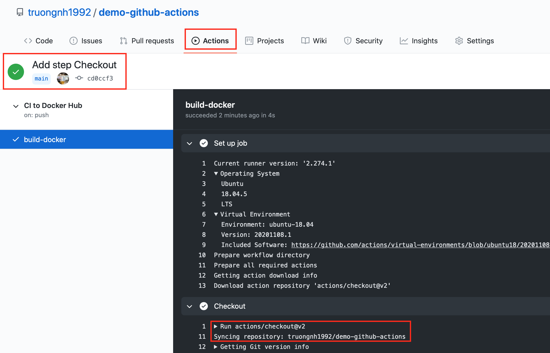Click the Set up job success icon
Image resolution: width=550 pixels, height=353 pixels.
click(204, 143)
